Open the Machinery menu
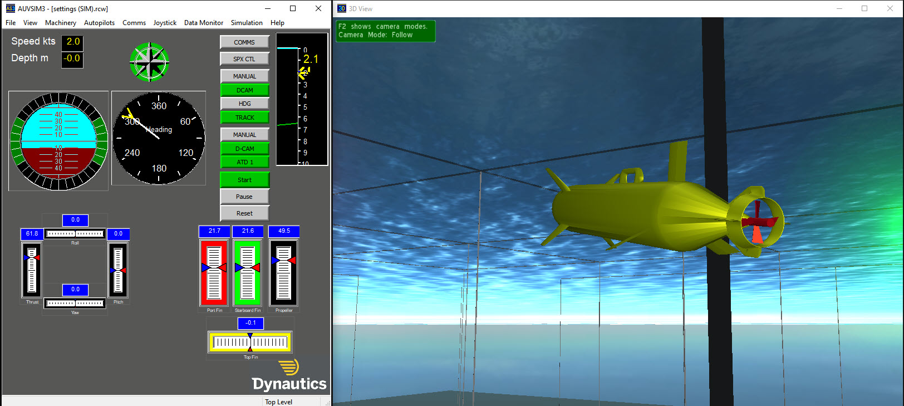Screen dimensions: 904x406 60,23
